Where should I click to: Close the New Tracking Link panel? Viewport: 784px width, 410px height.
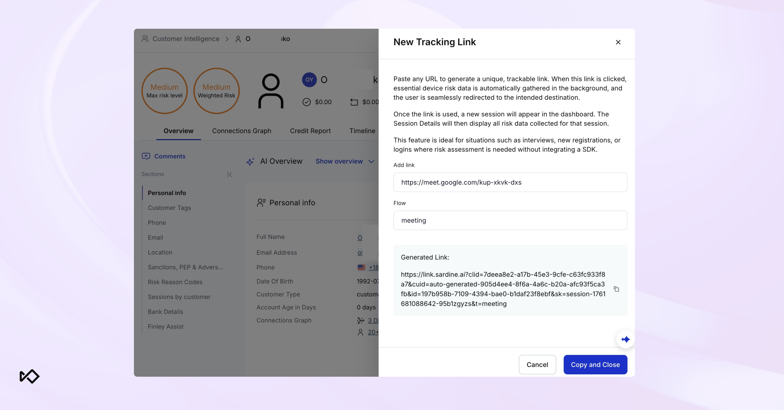[x=618, y=42]
